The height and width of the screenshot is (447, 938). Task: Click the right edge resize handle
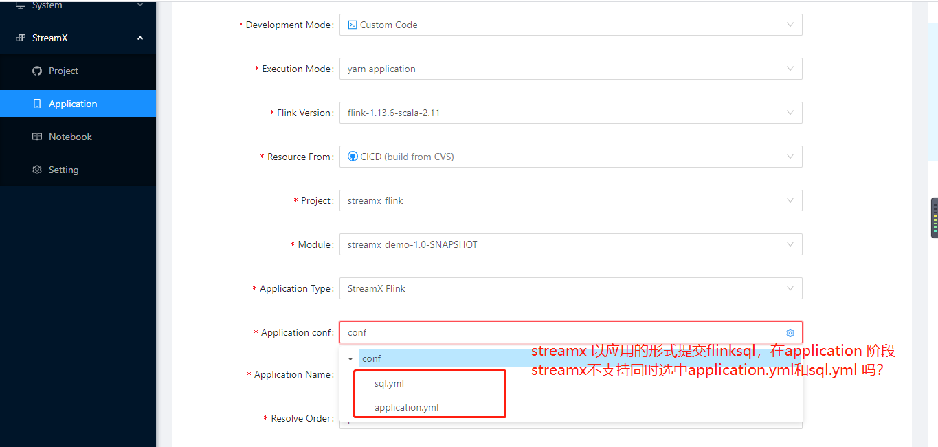[935, 218]
